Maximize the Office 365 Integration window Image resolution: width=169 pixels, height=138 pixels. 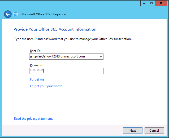pos(151,3)
